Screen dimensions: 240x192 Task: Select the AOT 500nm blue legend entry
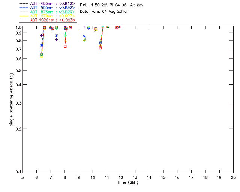click(47, 7)
